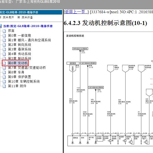The image size is (153, 153).
Task: Open 第10章 车辆控制系统 chapter
Action: (x=24, y=81)
